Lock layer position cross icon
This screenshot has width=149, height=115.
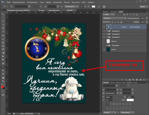tap(118, 22)
